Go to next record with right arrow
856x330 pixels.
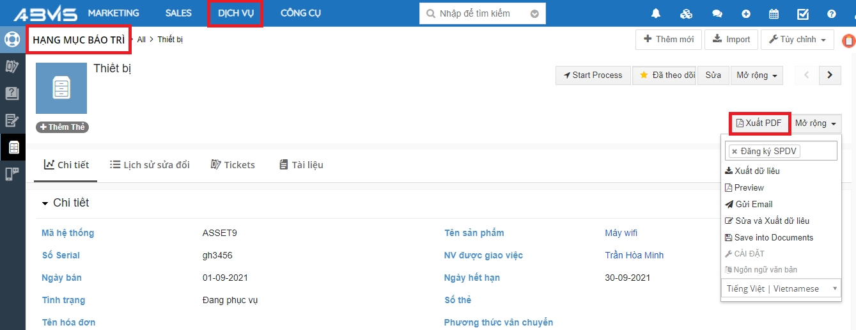click(x=830, y=75)
